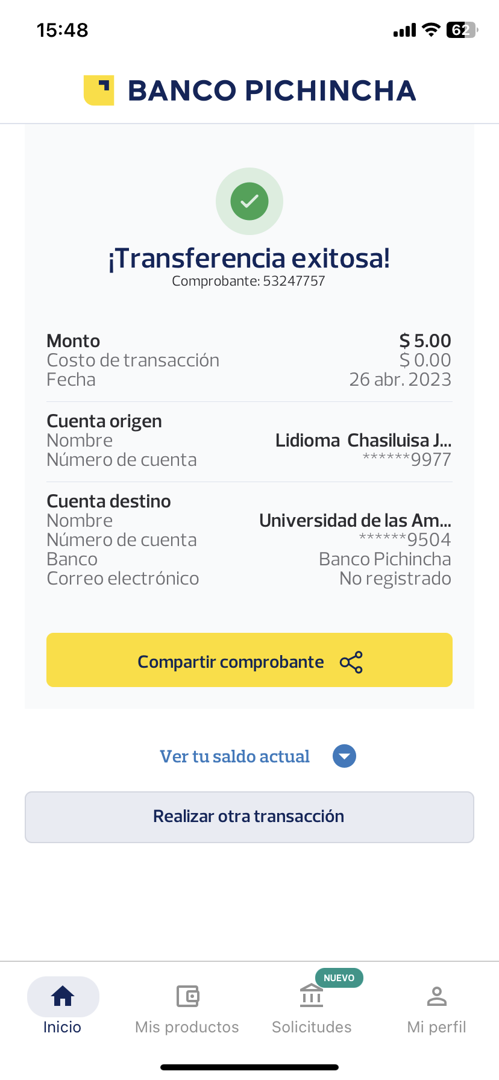
Task: Switch to the Mis productos tab label
Action: pos(187,1027)
